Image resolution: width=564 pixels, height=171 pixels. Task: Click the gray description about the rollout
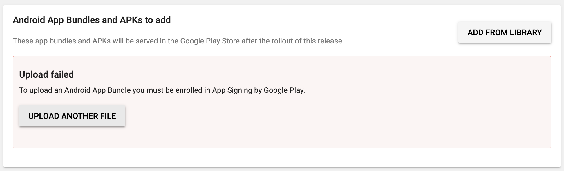(178, 41)
